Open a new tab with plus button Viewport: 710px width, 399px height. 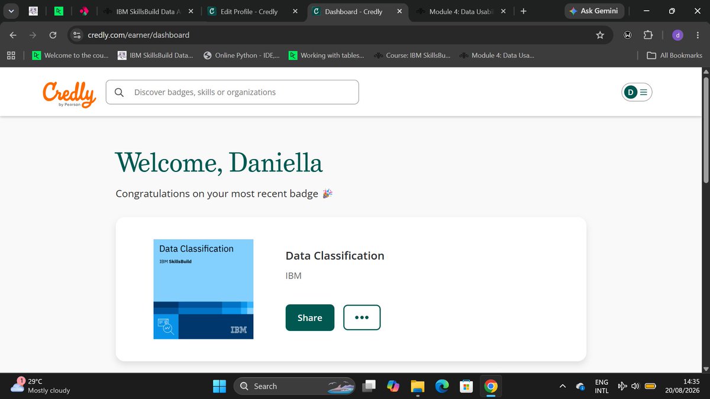pyautogui.click(x=523, y=11)
